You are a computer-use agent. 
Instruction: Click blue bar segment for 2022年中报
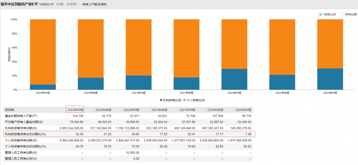tap(234, 79)
